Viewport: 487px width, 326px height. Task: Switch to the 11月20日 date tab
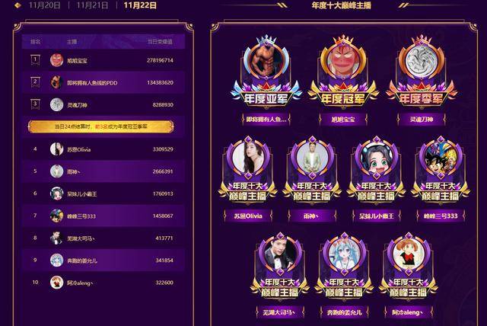[x=44, y=5]
